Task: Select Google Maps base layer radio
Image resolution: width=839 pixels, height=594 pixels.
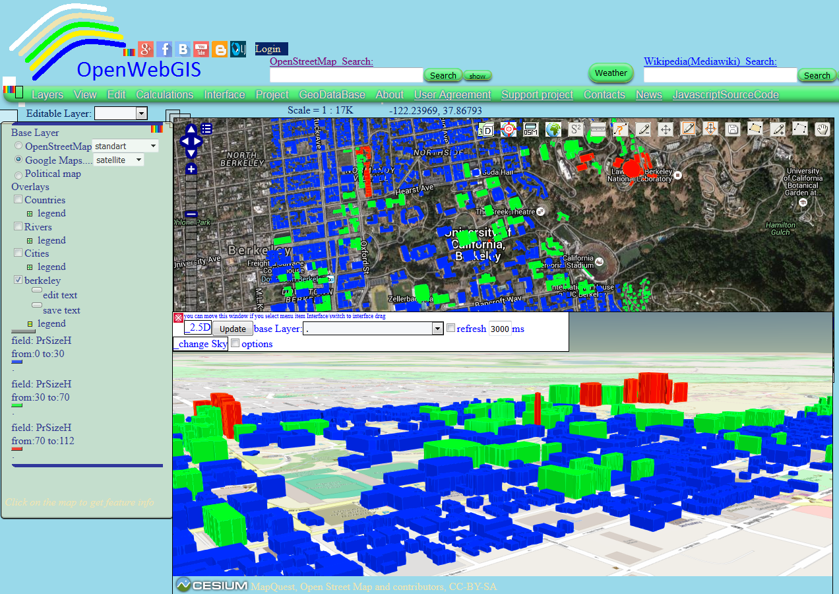Action: point(18,160)
